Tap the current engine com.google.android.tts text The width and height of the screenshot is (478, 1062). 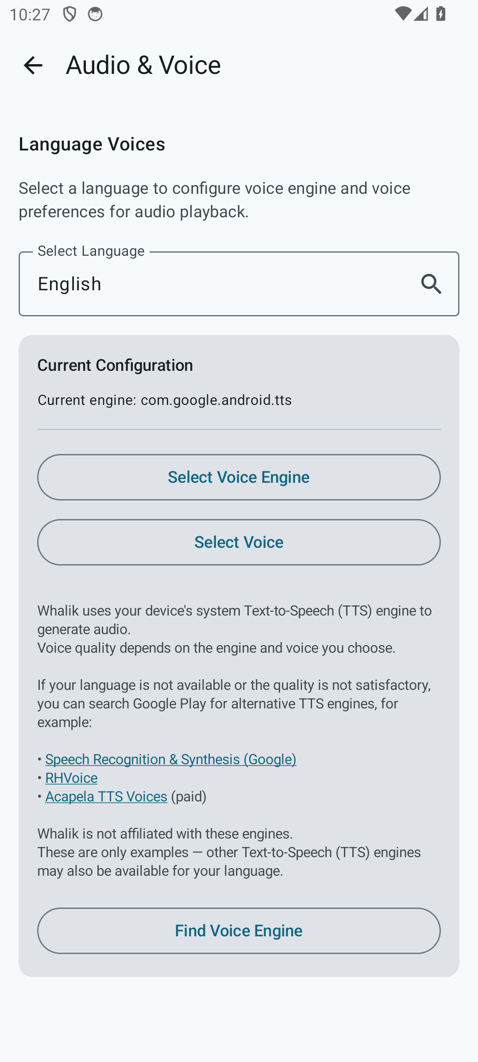[165, 400]
